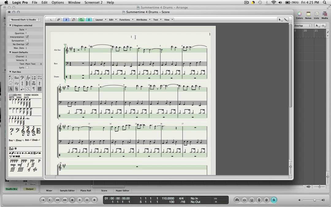The image size is (331, 207).
Task: Collapse the 2 Regions selected section
Action: (10, 25)
